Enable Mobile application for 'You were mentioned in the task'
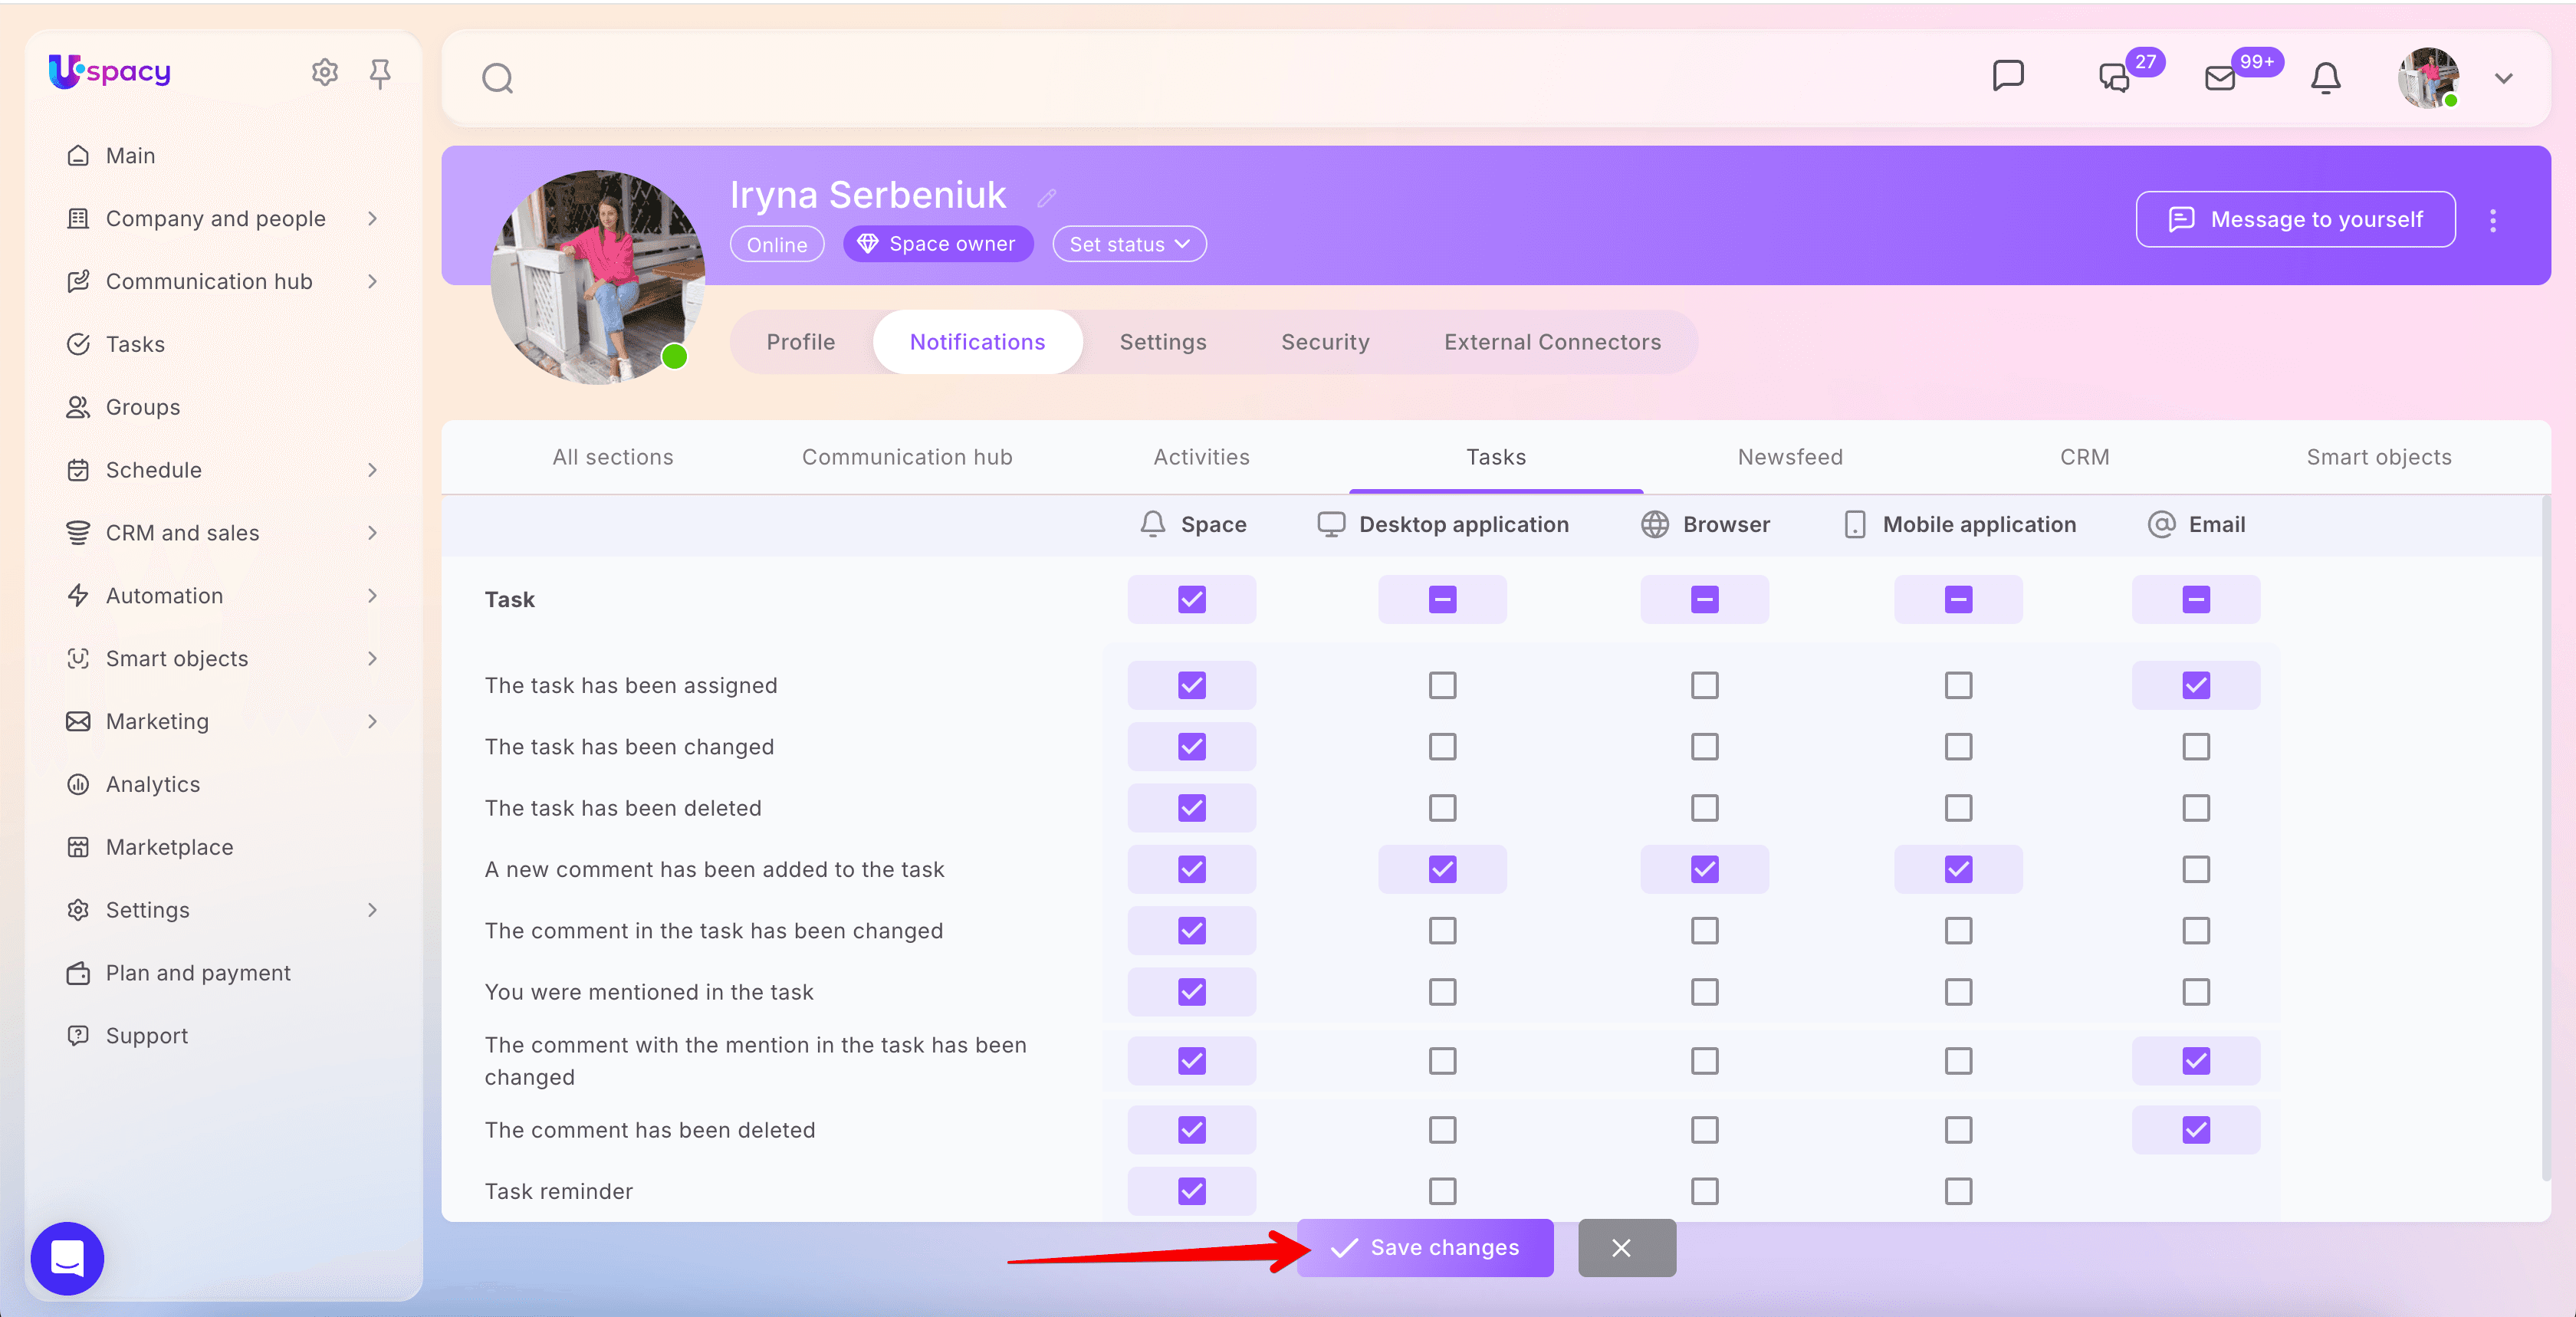 pyautogui.click(x=1958, y=992)
